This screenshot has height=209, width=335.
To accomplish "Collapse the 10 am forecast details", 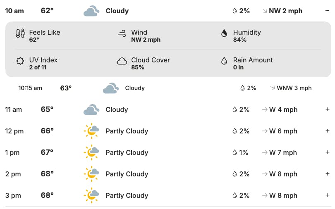I will point(328,11).
